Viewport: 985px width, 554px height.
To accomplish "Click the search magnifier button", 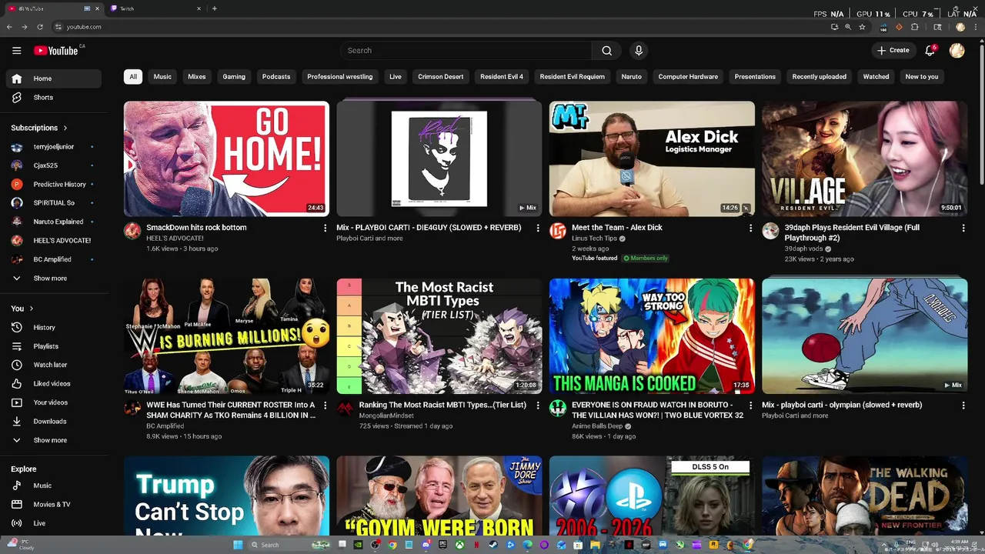I will point(606,51).
